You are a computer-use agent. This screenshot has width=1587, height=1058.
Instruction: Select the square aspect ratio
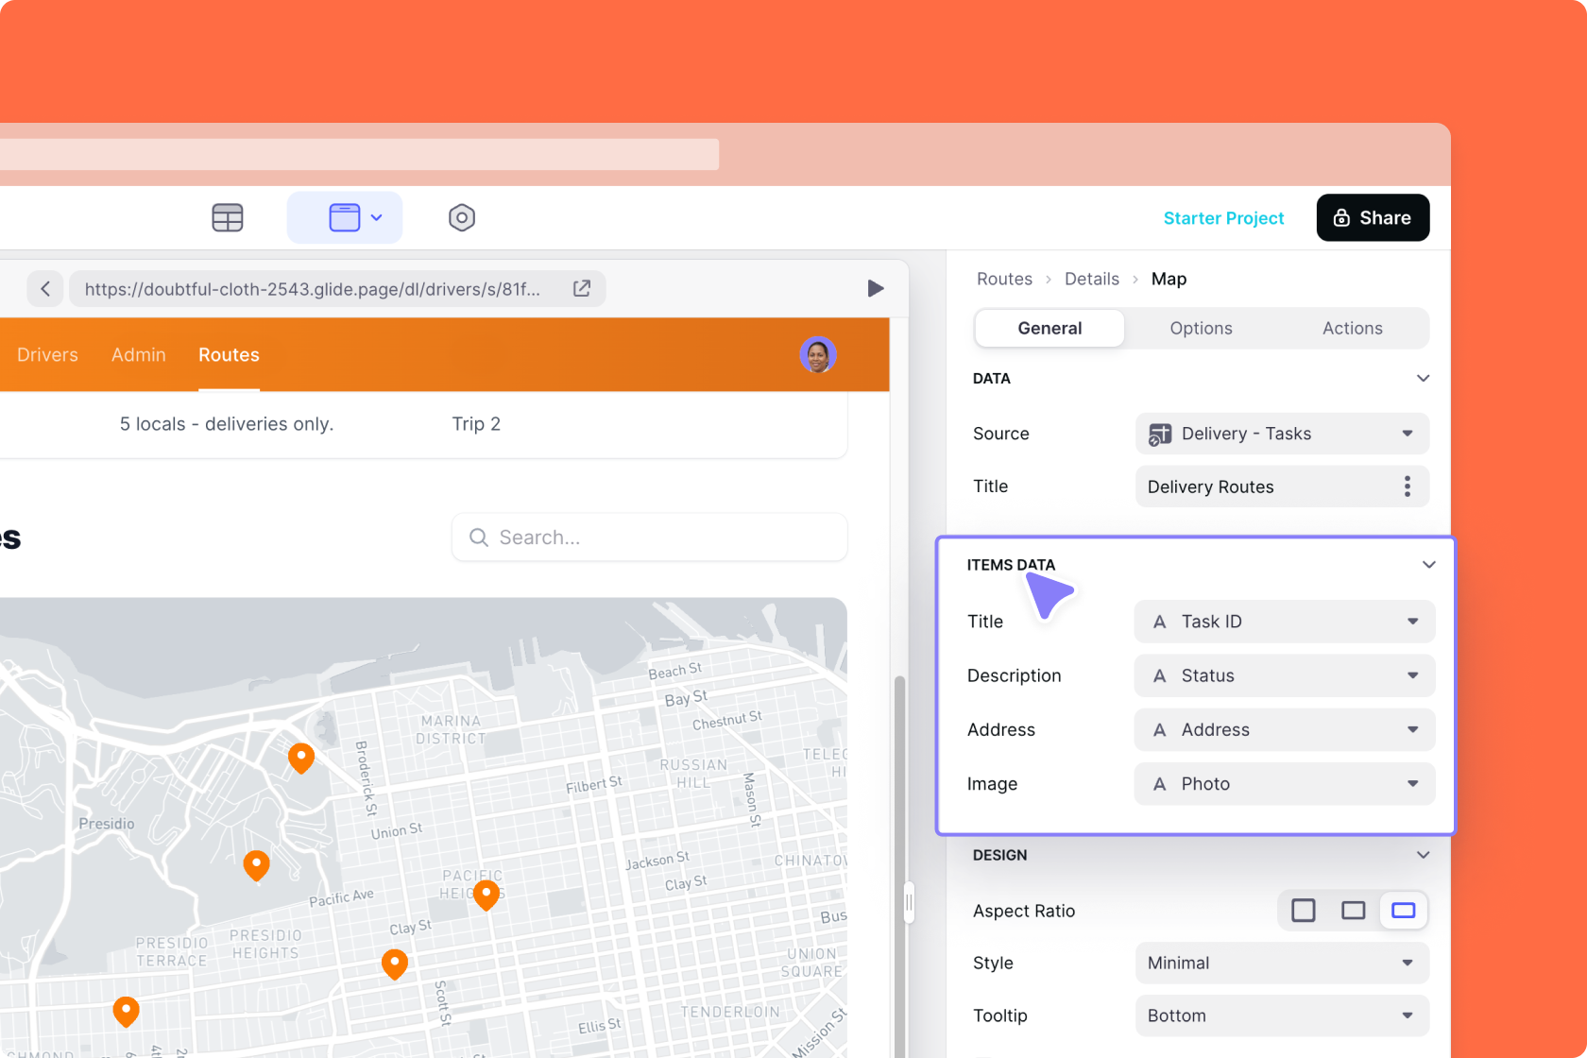1303,911
